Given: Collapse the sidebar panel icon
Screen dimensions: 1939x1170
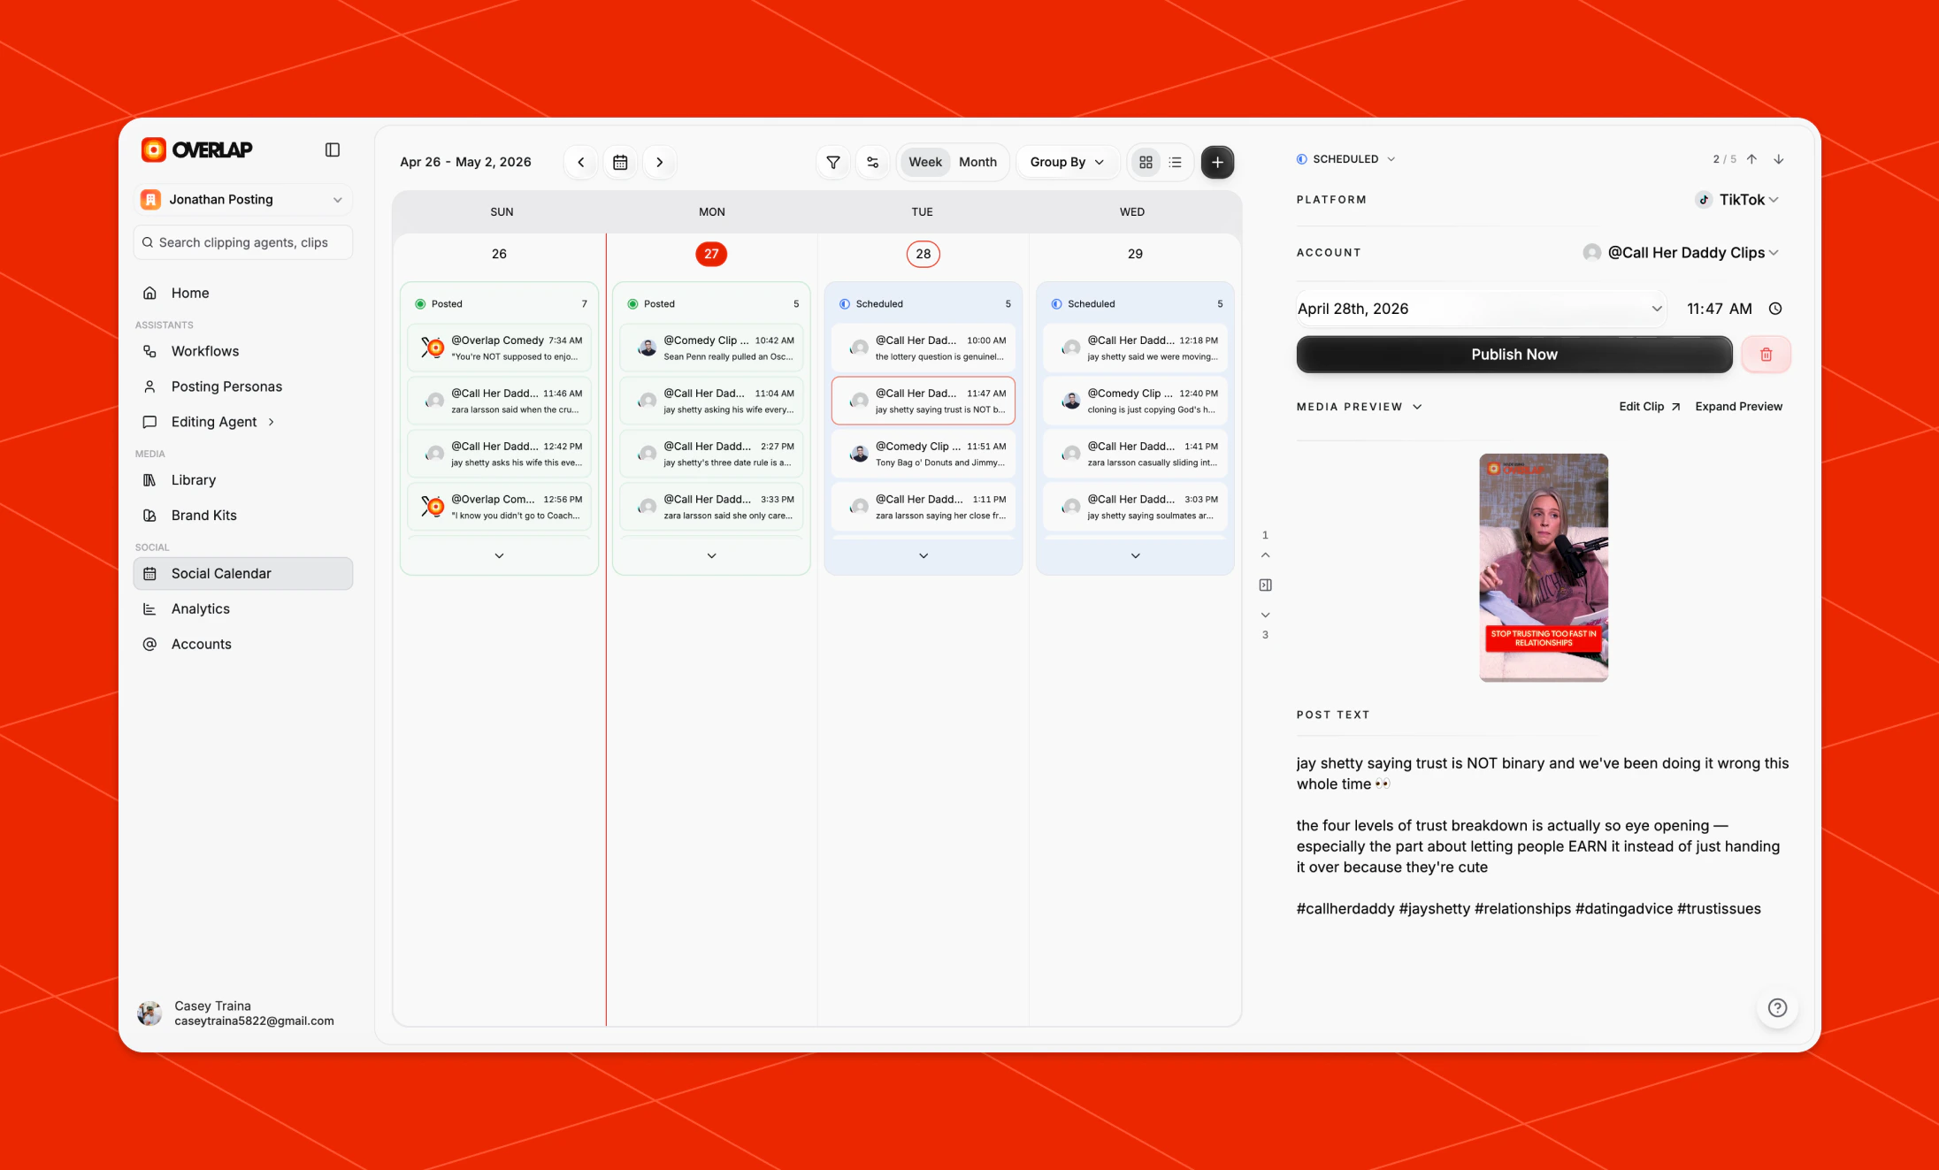Looking at the screenshot, I should tap(333, 150).
